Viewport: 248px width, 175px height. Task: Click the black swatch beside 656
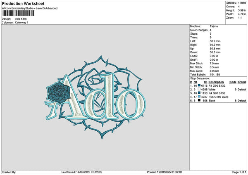[199, 100]
